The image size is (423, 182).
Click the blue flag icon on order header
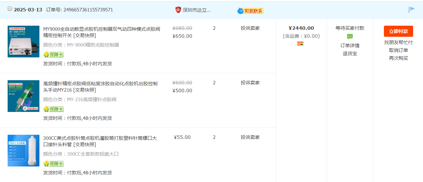(412, 10)
